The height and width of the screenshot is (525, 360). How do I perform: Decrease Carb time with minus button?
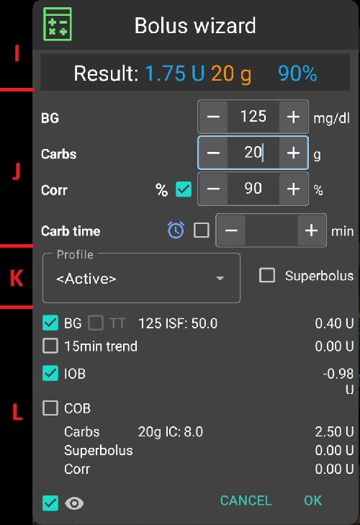[231, 230]
